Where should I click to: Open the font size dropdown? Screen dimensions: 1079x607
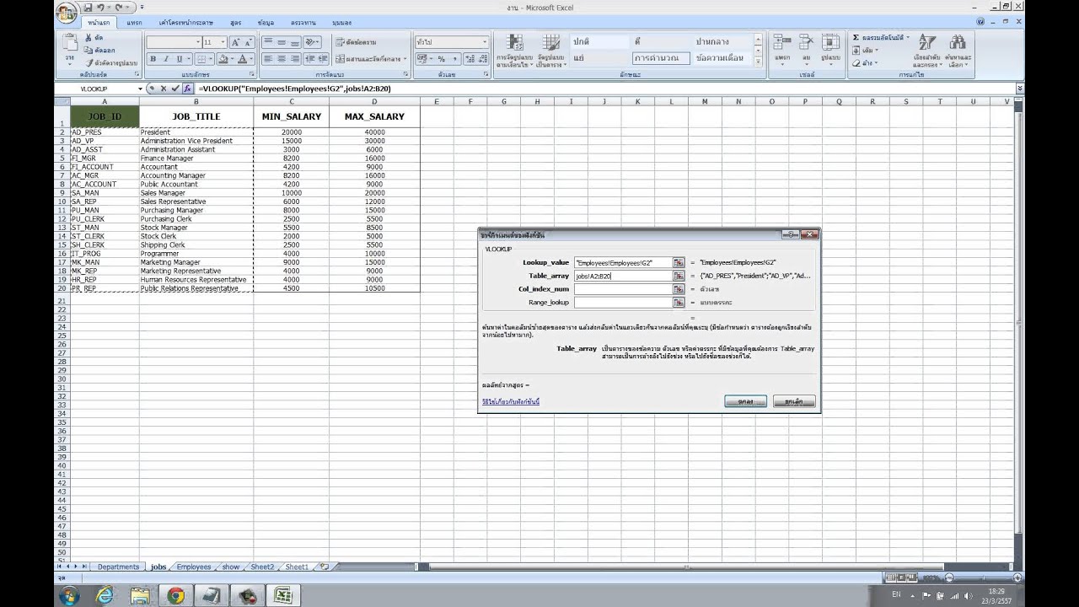pos(223,42)
